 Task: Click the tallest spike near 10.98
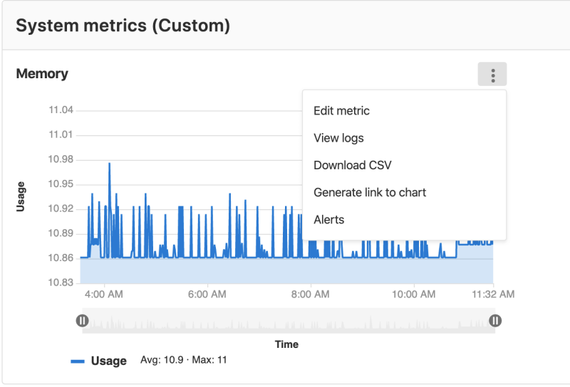pos(109,164)
